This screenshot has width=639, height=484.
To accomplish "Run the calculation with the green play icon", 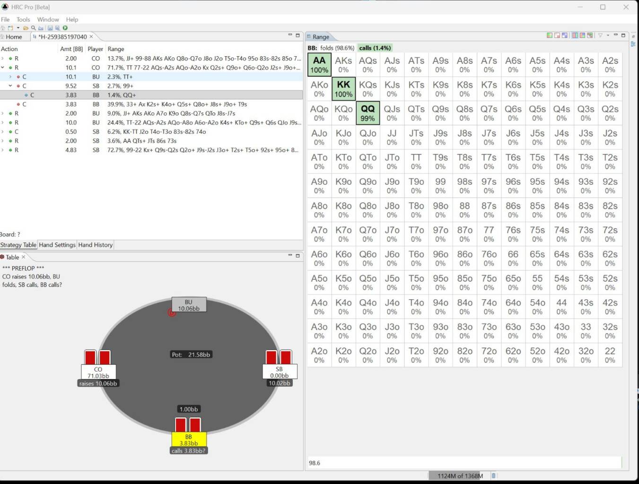I will pos(65,28).
